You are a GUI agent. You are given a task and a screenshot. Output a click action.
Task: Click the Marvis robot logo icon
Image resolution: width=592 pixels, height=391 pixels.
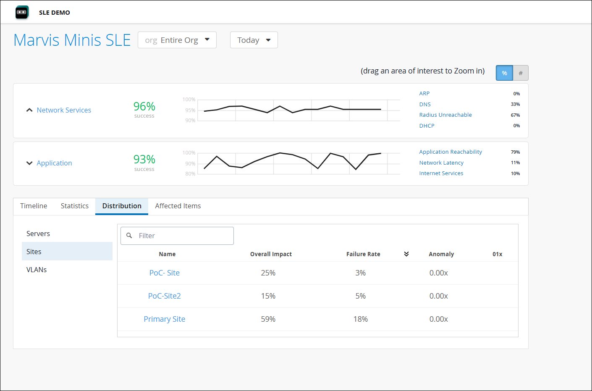point(21,12)
